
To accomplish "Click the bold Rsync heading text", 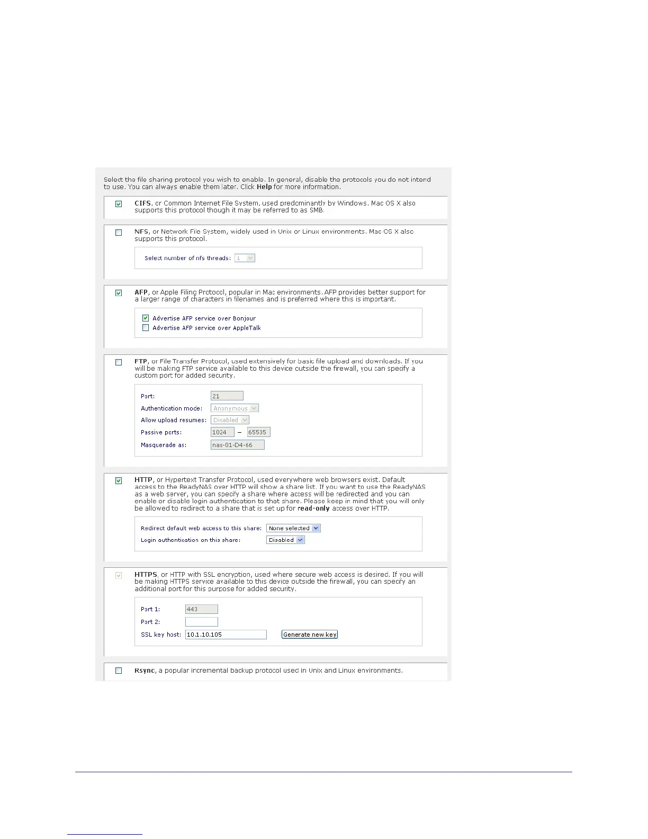I will (145, 671).
